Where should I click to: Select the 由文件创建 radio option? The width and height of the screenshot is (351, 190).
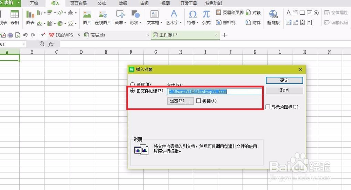(x=133, y=91)
